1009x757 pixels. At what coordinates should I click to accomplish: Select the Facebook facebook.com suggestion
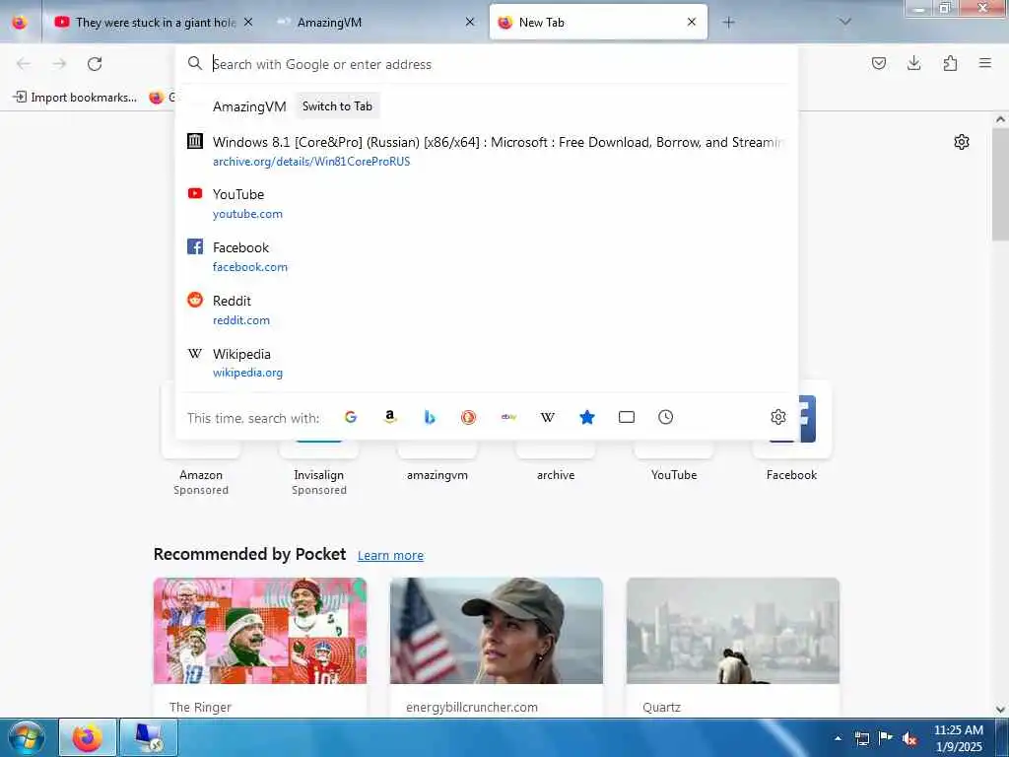pyautogui.click(x=487, y=257)
